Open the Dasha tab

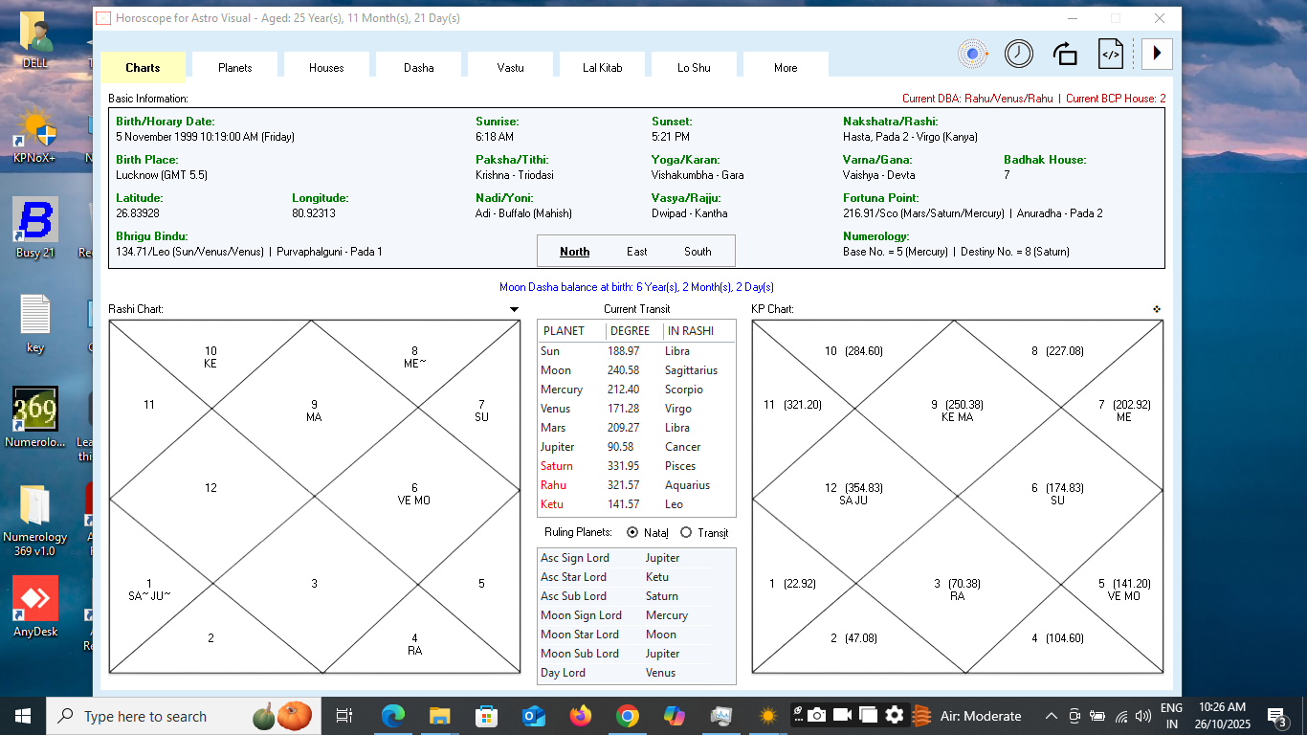(x=418, y=68)
